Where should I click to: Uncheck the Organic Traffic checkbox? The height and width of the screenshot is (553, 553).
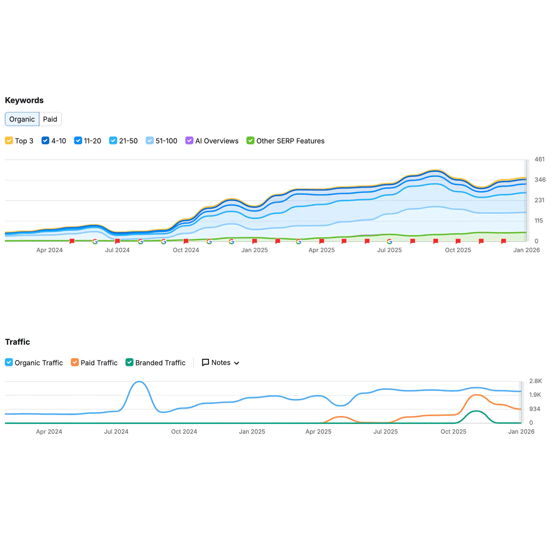(9, 362)
